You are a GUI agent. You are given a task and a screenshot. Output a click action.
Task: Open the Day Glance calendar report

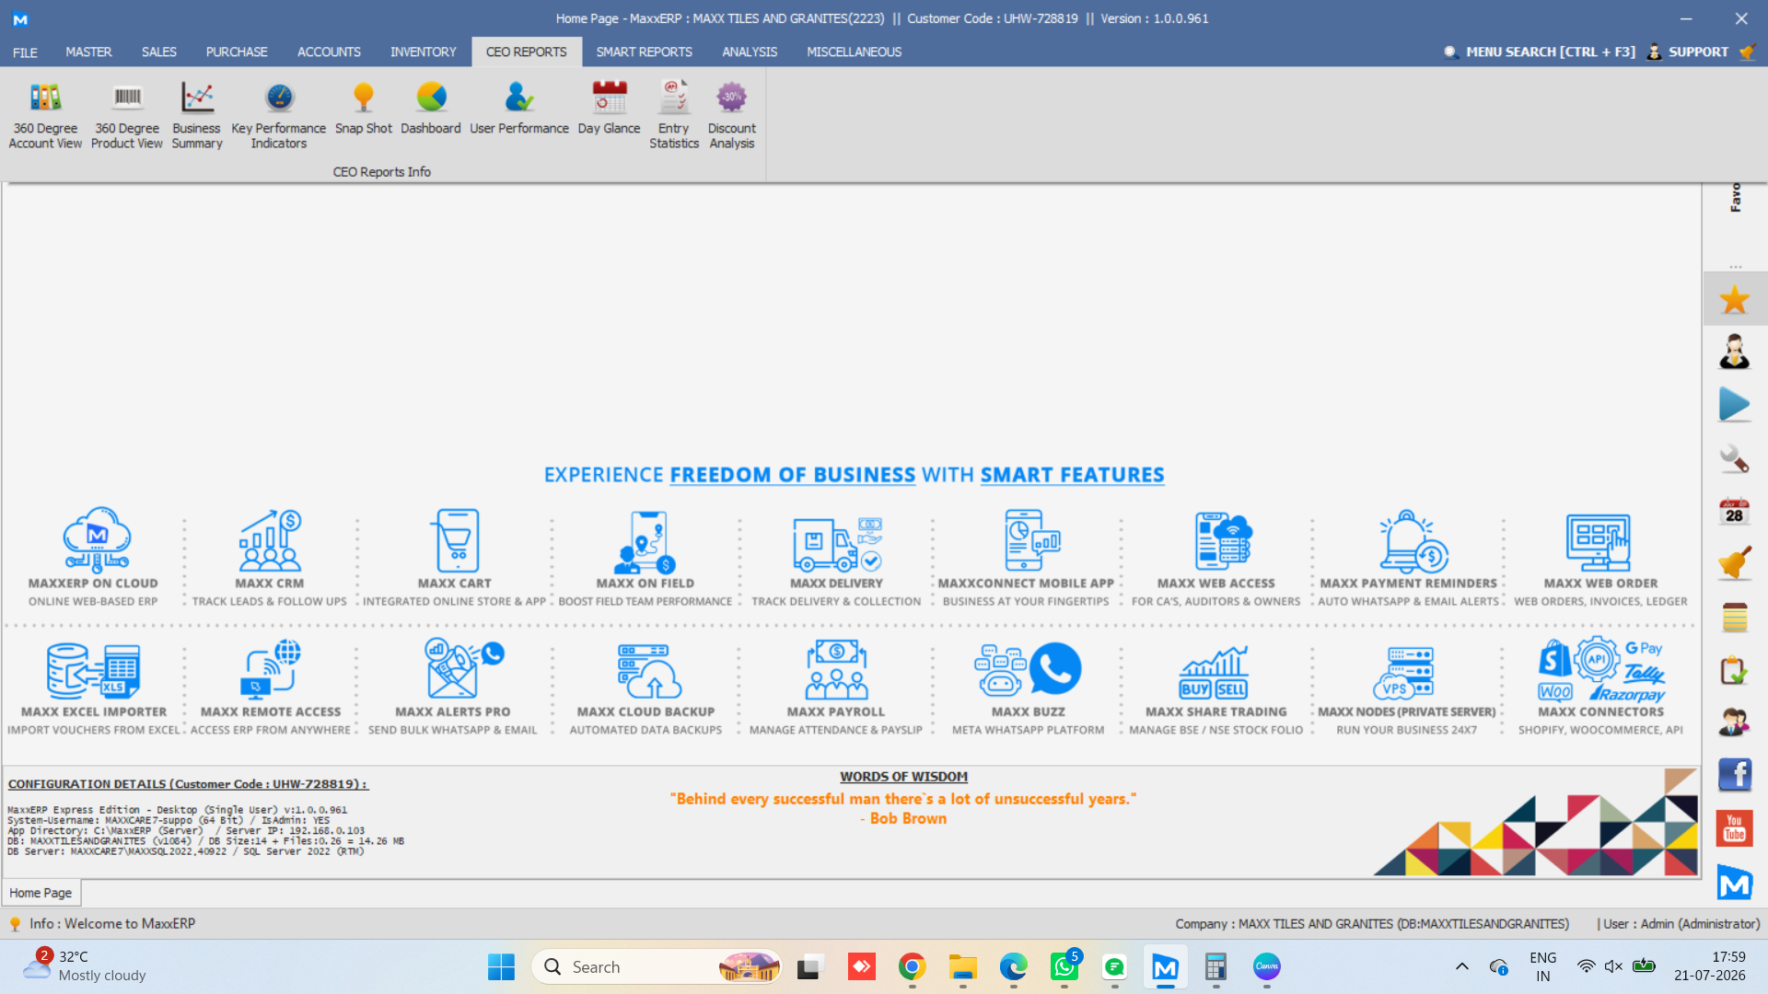(x=610, y=109)
